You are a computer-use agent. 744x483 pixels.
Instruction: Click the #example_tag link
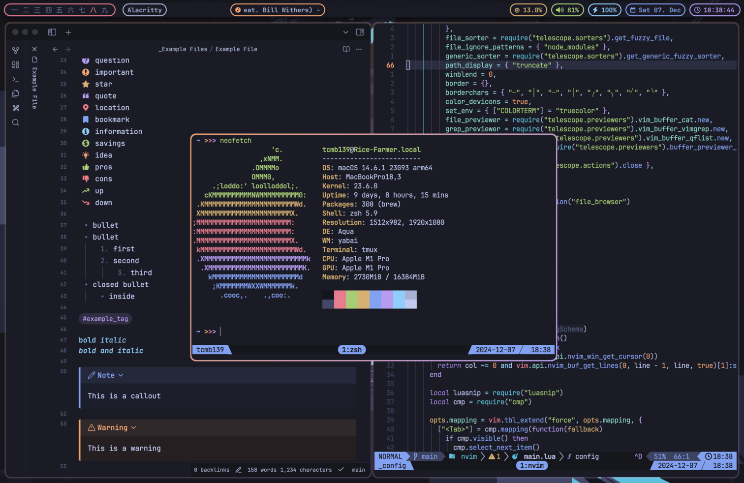pyautogui.click(x=105, y=318)
